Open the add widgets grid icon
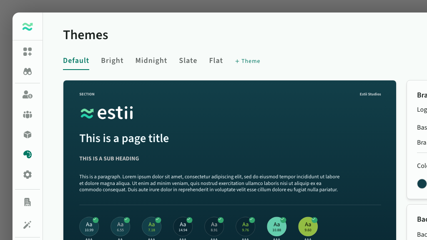Viewport: 427px width, 240px height. (28, 52)
